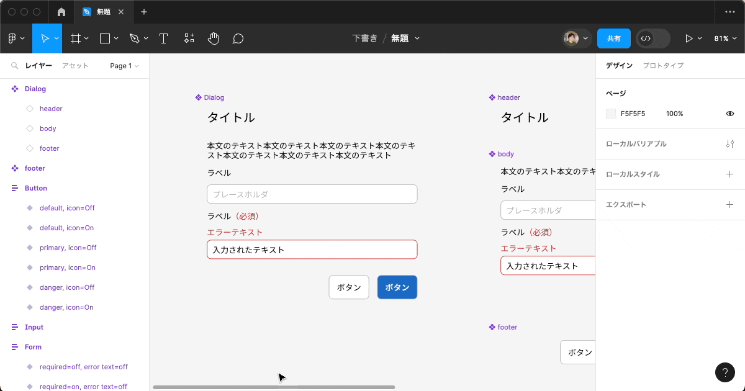
Task: Select the Move tool
Action: point(44,38)
